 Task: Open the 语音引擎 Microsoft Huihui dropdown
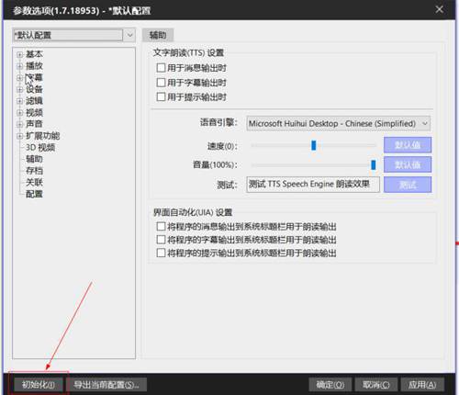pos(339,124)
